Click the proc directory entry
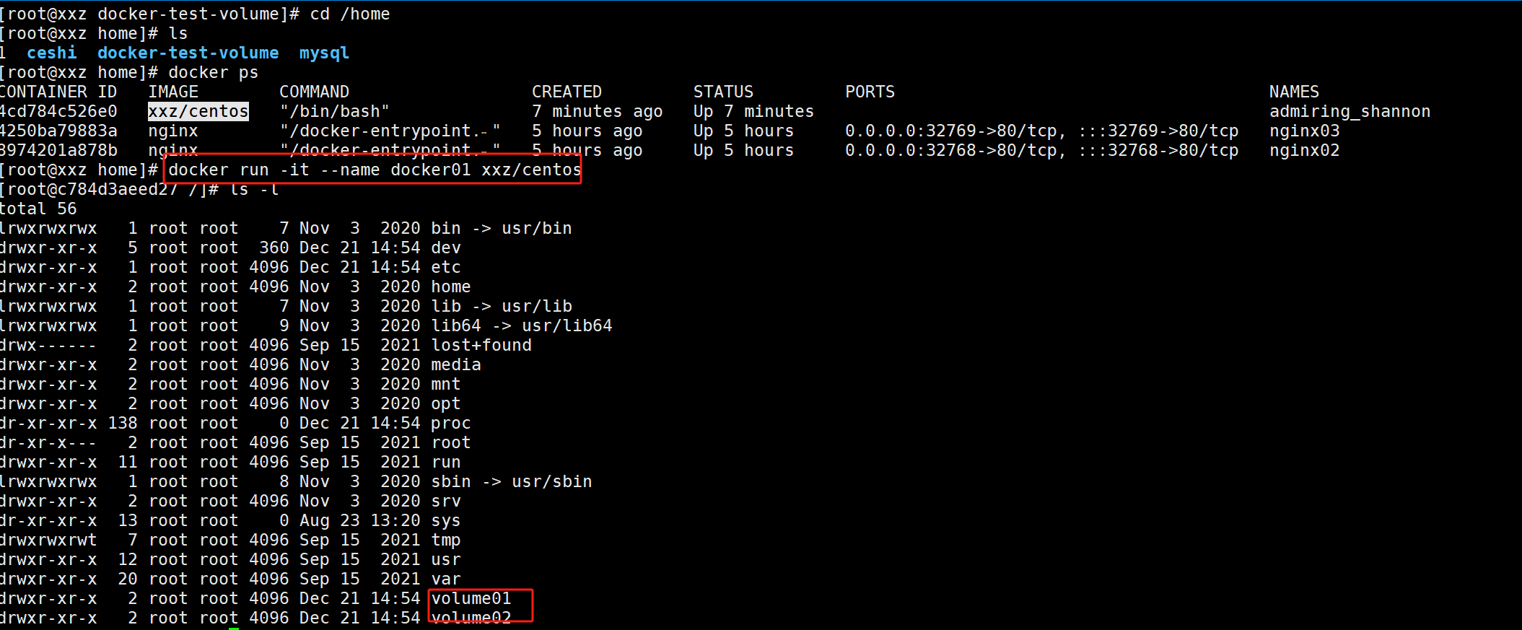 [x=450, y=424]
